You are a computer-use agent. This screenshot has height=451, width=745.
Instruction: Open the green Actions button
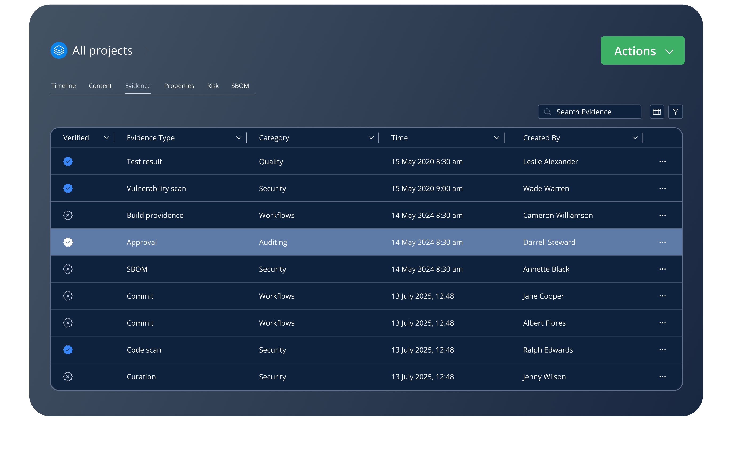(x=642, y=50)
